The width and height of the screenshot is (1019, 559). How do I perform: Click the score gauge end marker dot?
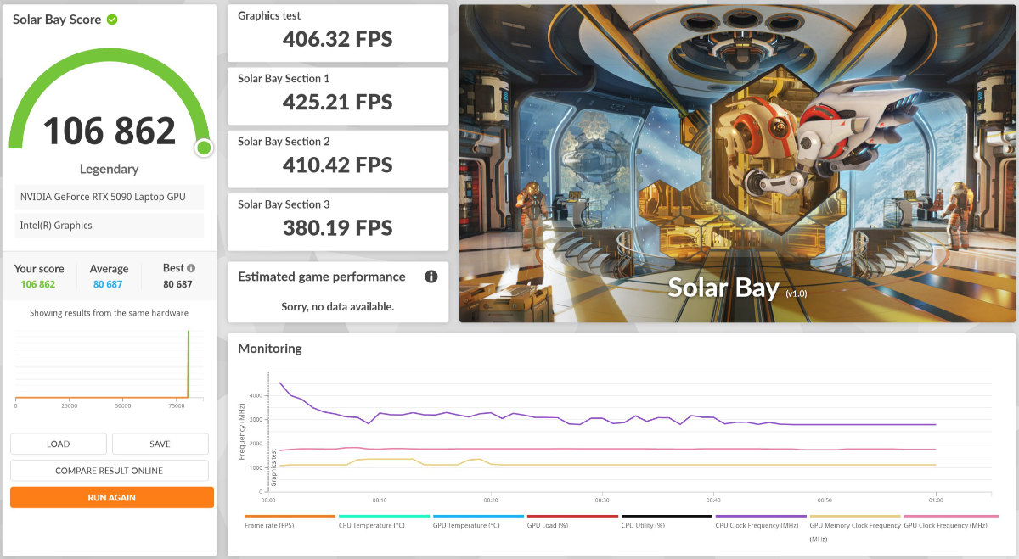click(x=204, y=148)
